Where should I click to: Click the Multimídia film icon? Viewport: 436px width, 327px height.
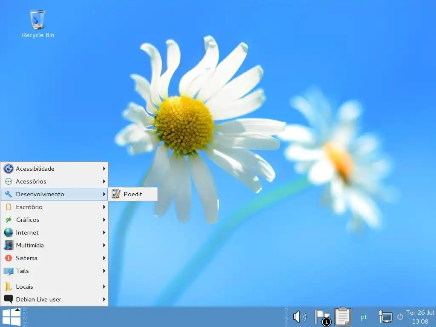[x=9, y=245]
